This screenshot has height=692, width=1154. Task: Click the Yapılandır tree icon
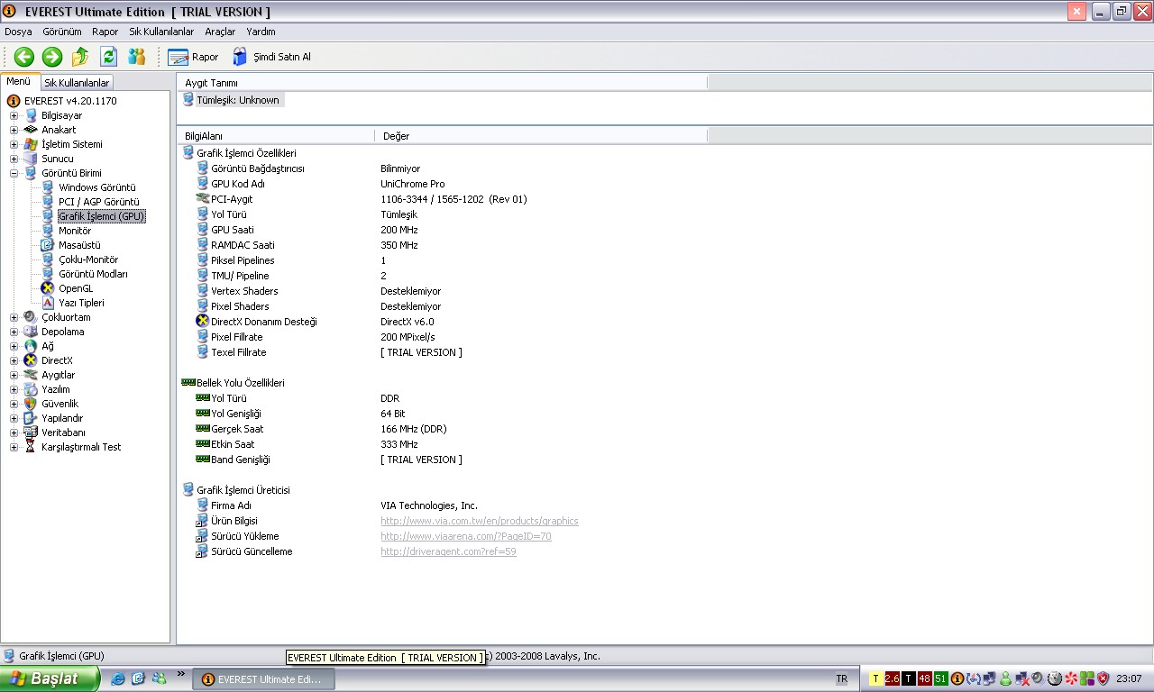coord(31,418)
